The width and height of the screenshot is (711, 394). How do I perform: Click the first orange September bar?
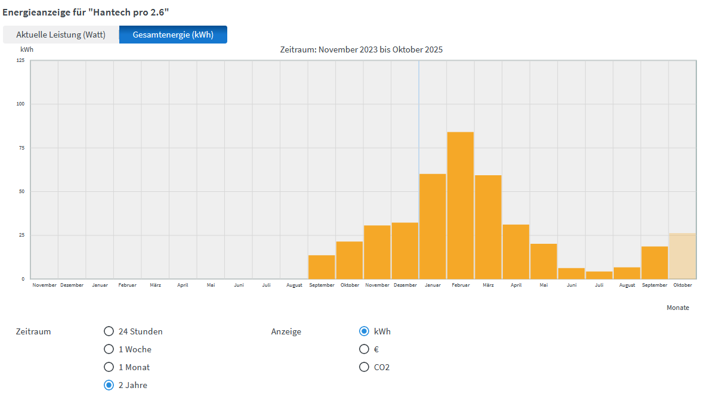(322, 267)
